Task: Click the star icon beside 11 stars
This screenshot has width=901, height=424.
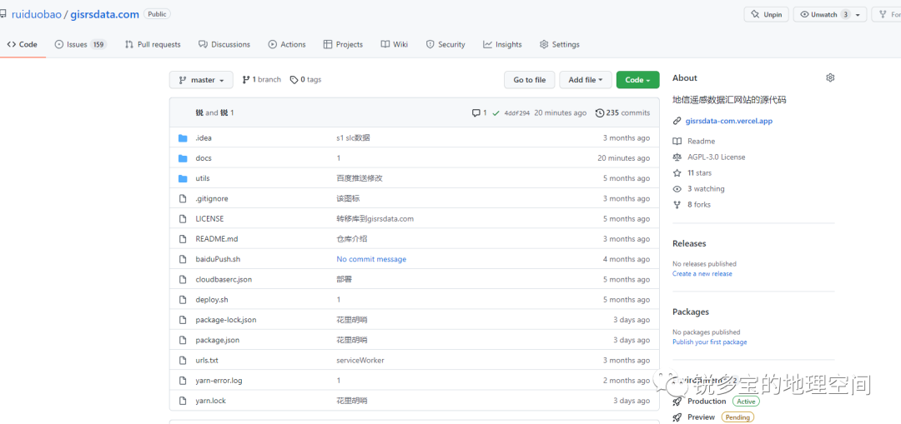Action: 677,172
